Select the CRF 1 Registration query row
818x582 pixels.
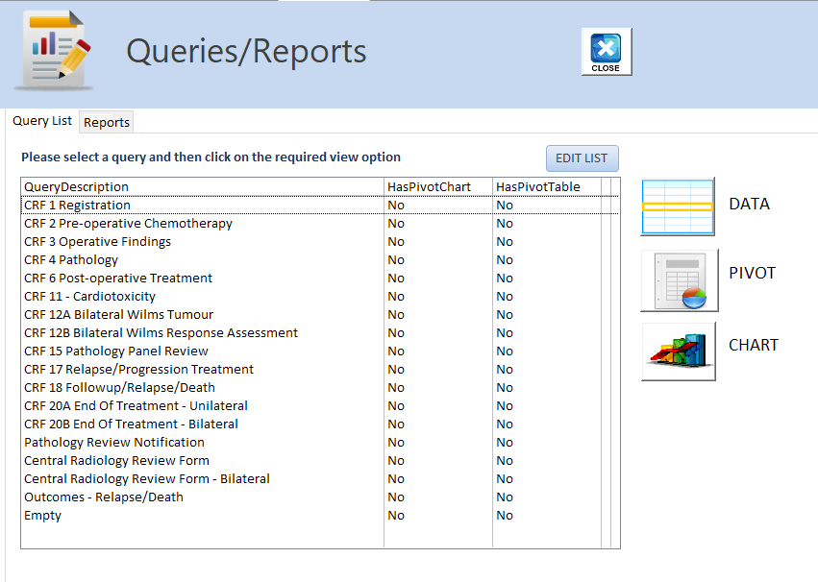(77, 206)
